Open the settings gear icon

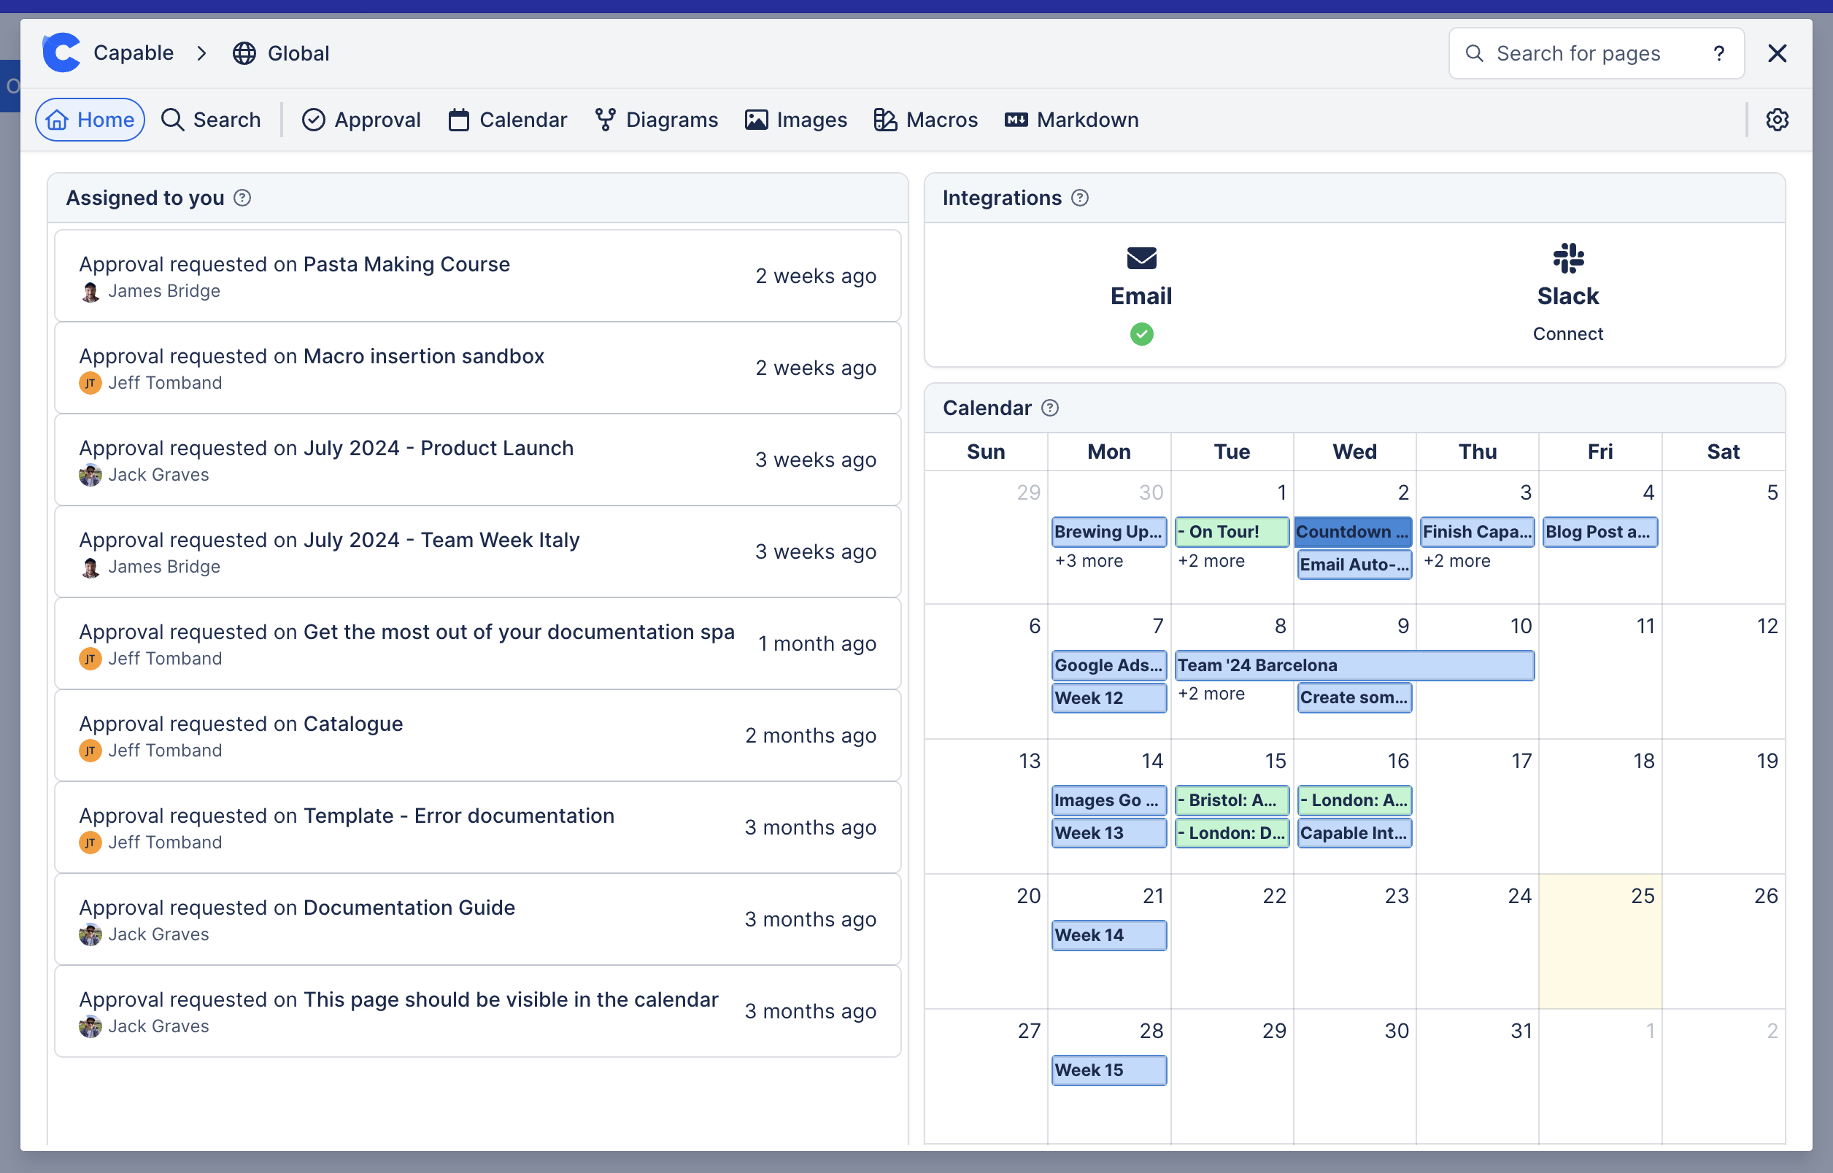click(1777, 120)
